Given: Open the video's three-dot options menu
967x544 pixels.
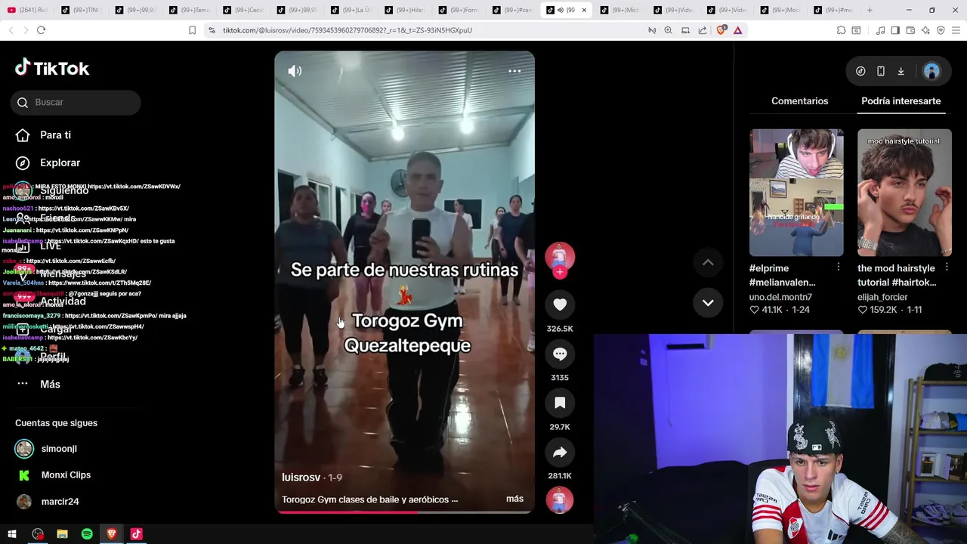Looking at the screenshot, I should (x=514, y=71).
